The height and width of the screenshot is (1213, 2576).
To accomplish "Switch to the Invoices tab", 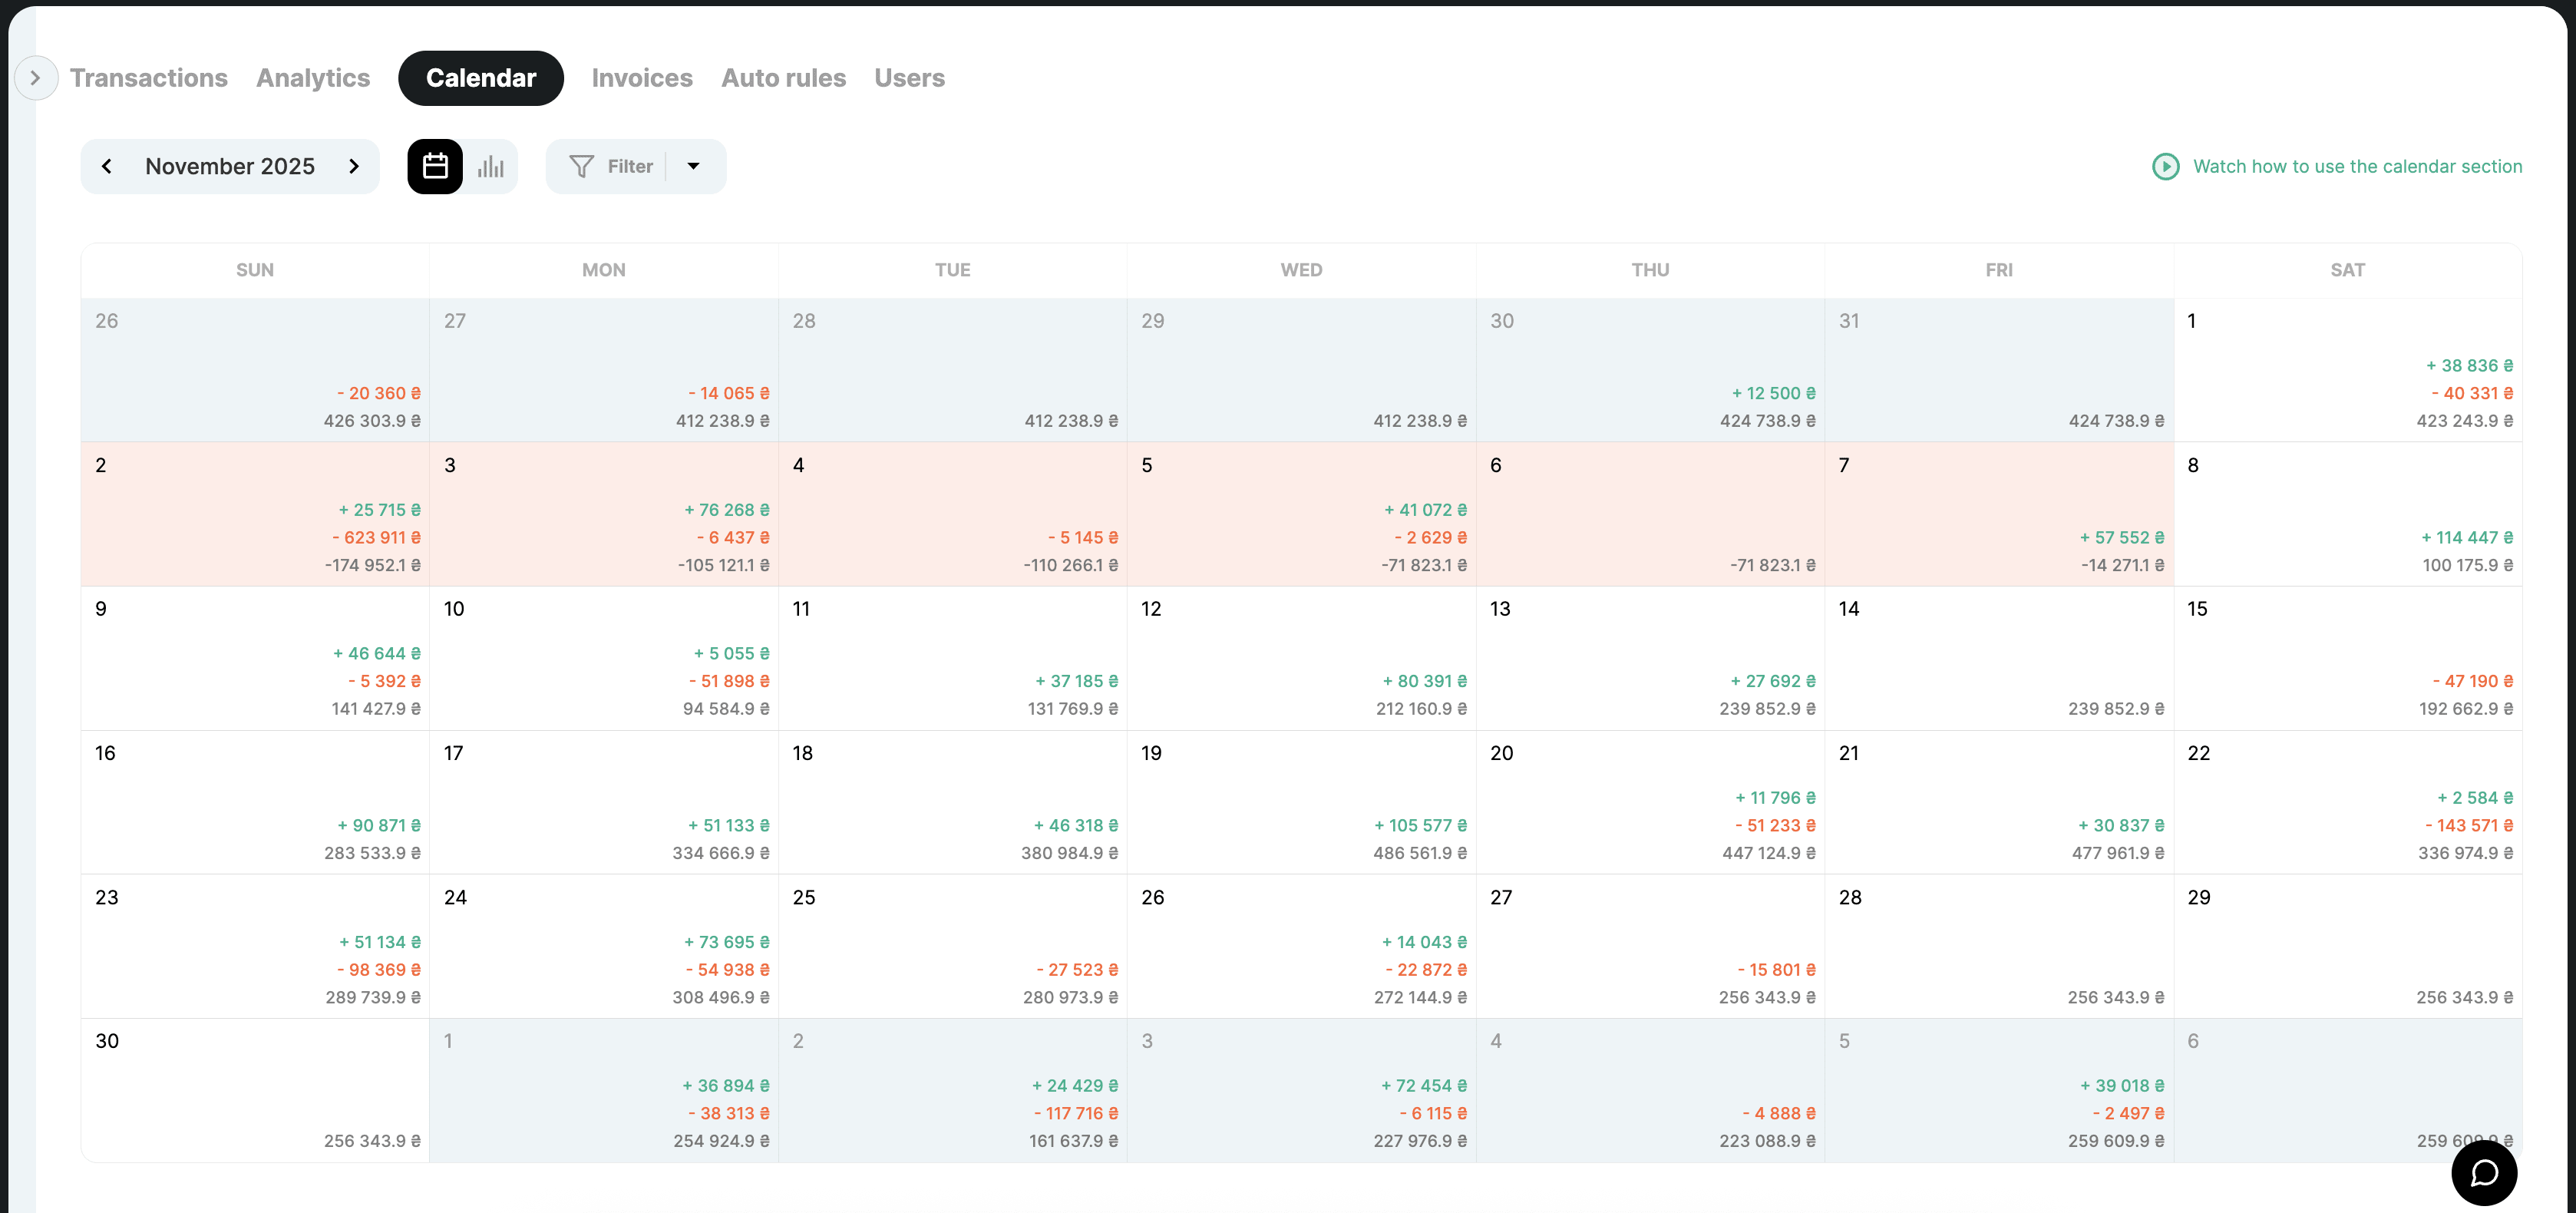I will click(642, 78).
